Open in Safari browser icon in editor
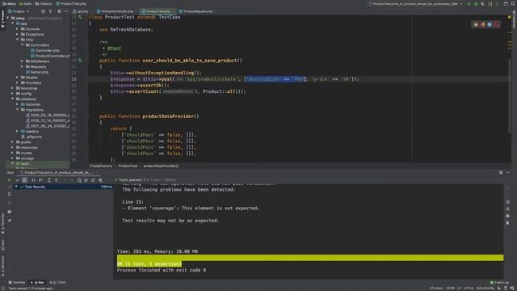Screen dimensions: 517x291 [490, 24]
